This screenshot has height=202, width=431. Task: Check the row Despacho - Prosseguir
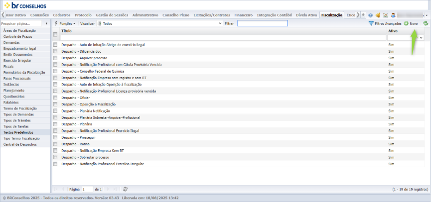point(55,137)
